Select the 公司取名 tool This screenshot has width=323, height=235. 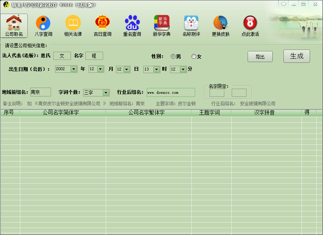[14, 25]
